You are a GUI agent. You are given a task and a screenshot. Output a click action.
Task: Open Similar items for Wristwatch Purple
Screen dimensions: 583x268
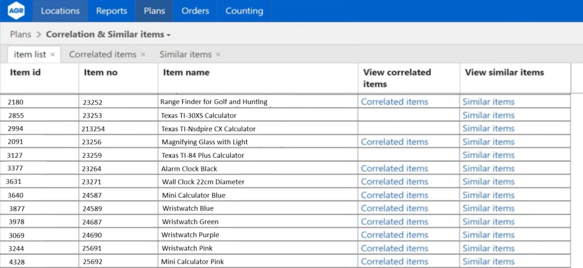488,235
